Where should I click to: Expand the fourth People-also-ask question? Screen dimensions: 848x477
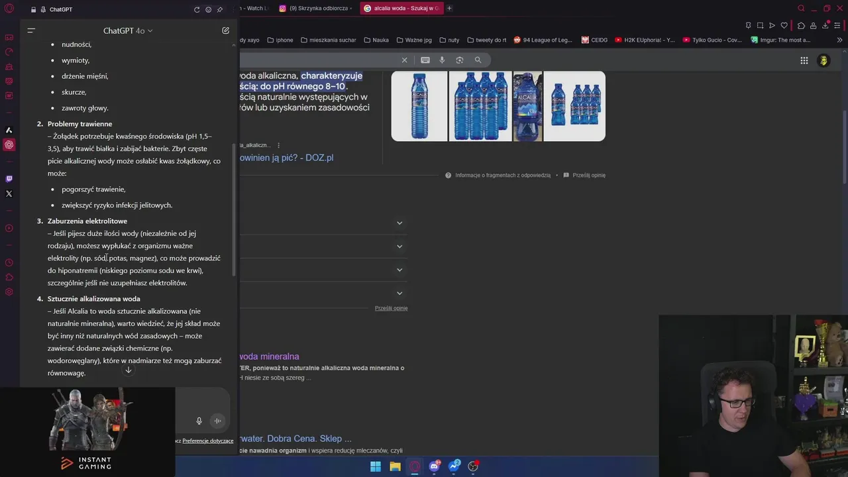coord(399,293)
